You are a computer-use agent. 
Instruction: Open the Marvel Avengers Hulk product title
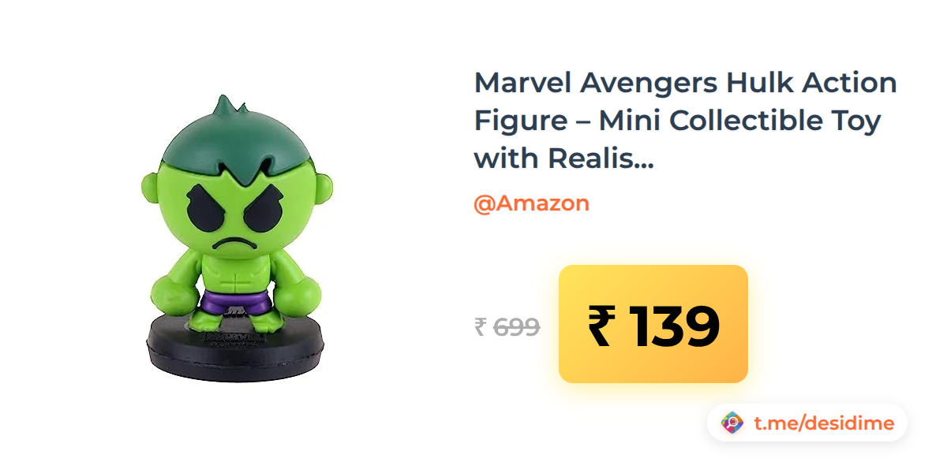pyautogui.click(x=685, y=121)
